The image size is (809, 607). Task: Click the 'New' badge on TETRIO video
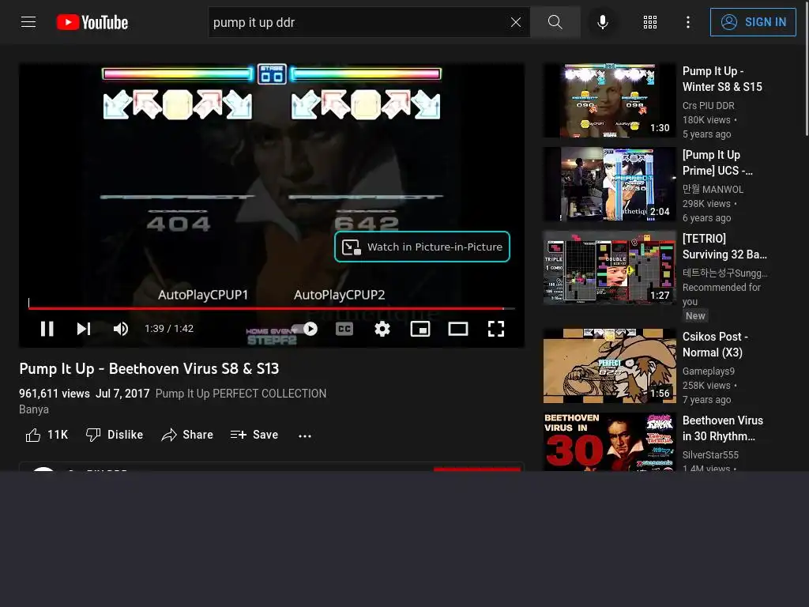coord(695,316)
